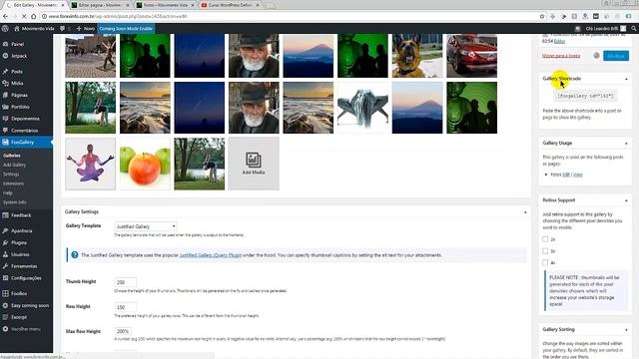Open the Páginas sidebar menu
Image resolution: width=639 pixels, height=359 pixels.
[x=19, y=95]
